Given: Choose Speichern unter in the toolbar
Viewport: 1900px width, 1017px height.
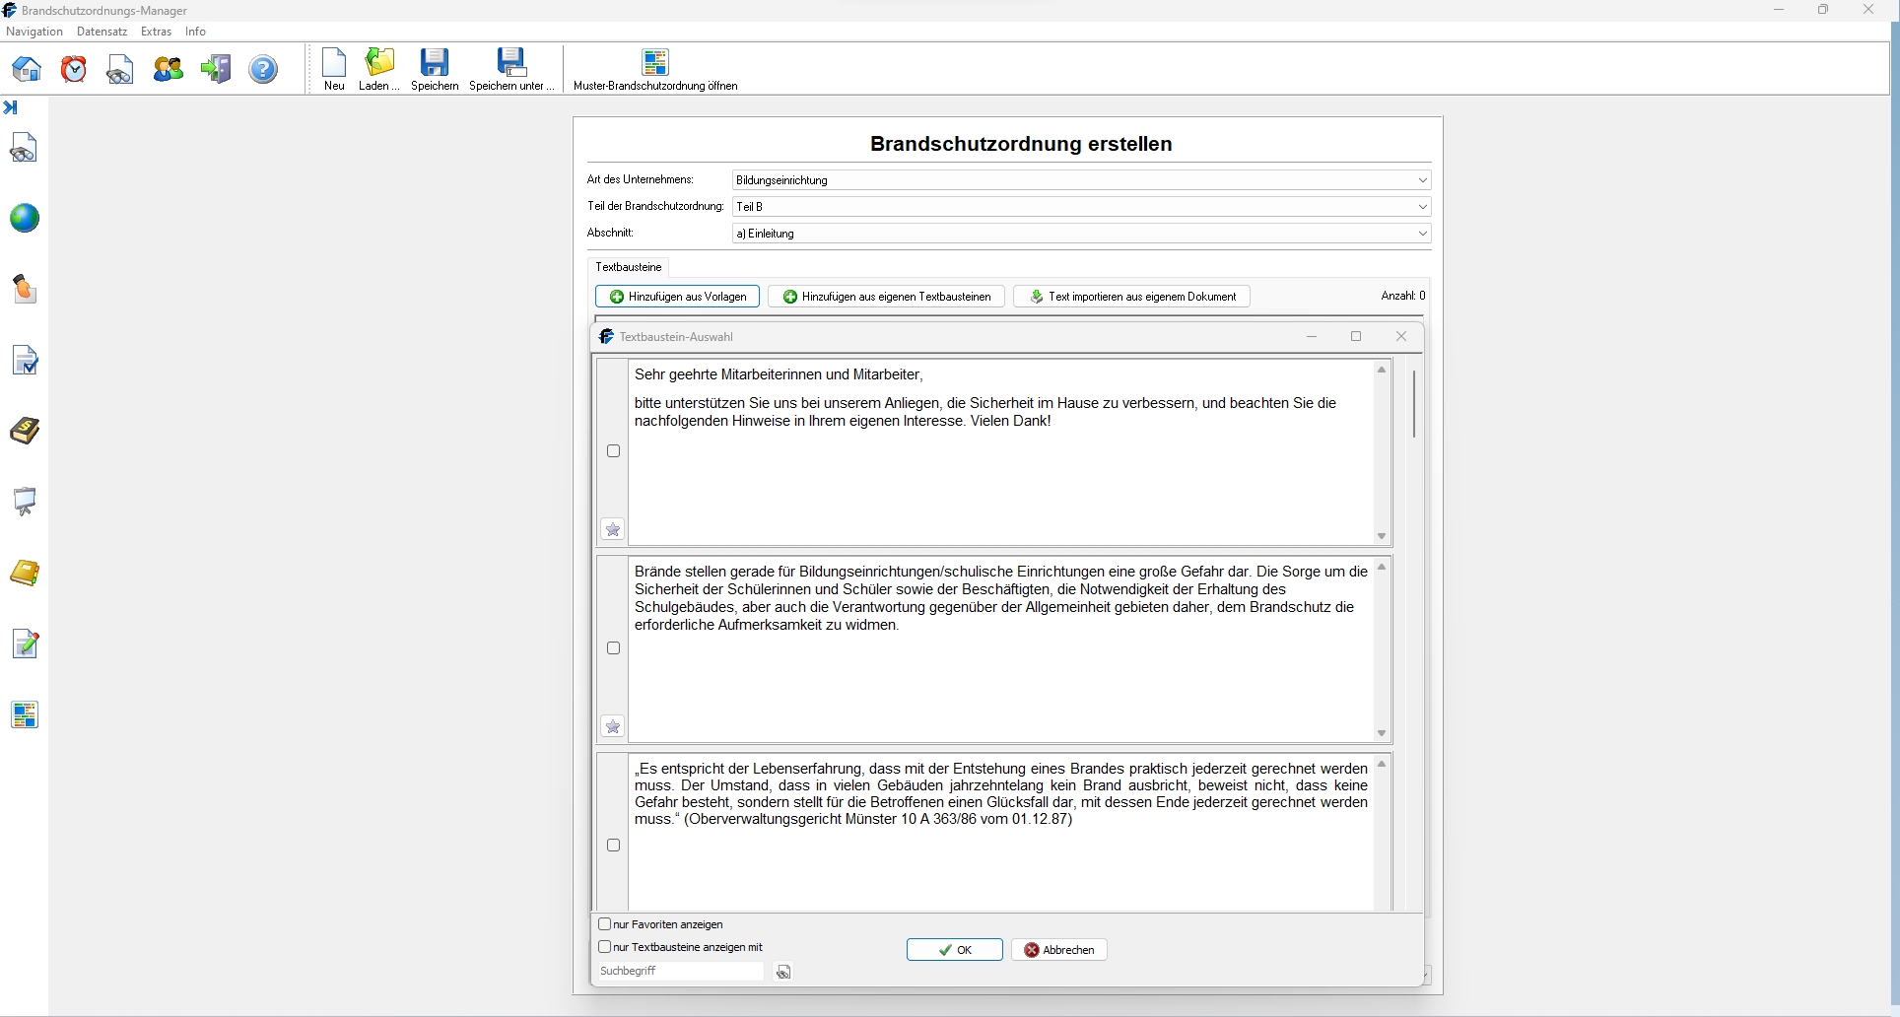Looking at the screenshot, I should tap(511, 69).
